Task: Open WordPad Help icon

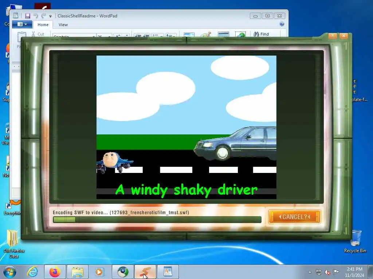Action: point(282,24)
